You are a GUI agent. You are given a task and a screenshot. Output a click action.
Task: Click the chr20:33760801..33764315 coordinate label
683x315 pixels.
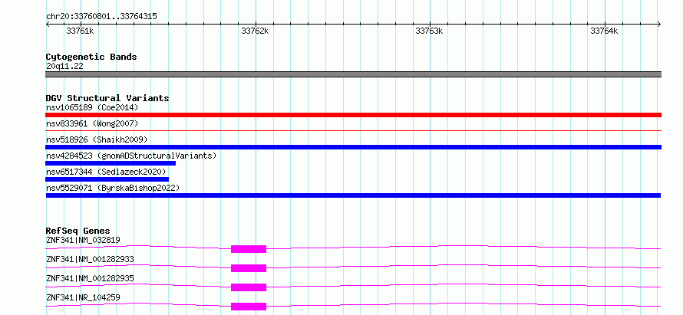coord(101,17)
